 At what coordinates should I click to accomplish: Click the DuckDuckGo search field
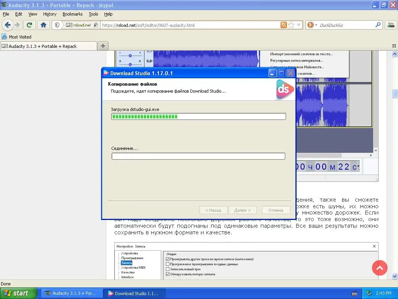click(x=346, y=25)
